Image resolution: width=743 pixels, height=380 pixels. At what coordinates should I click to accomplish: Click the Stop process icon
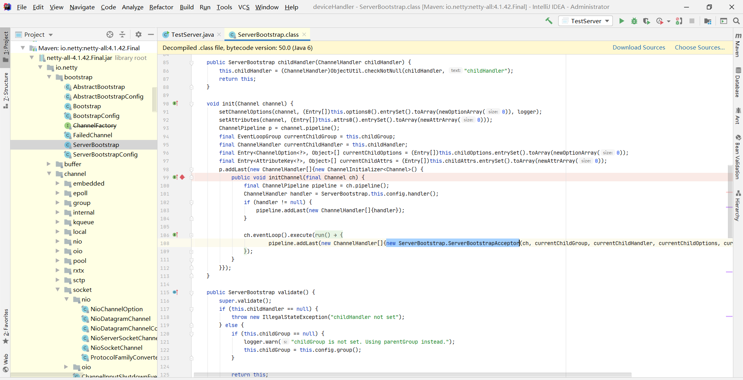coord(692,21)
